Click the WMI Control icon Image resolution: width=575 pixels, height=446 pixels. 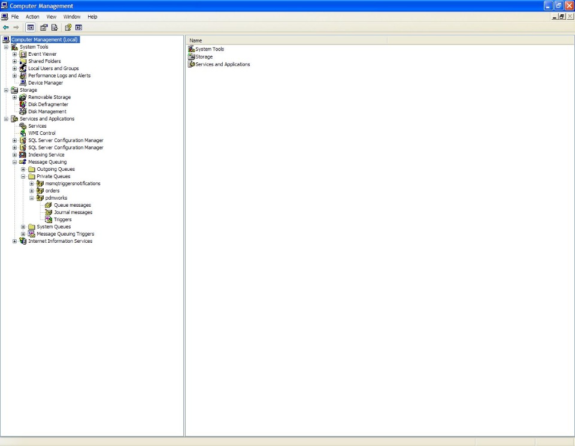point(23,133)
